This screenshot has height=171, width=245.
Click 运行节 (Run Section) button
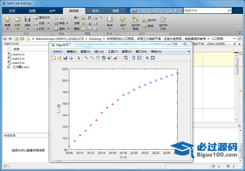pyautogui.click(x=149, y=20)
